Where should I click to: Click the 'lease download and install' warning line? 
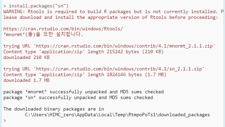tap(111, 17)
